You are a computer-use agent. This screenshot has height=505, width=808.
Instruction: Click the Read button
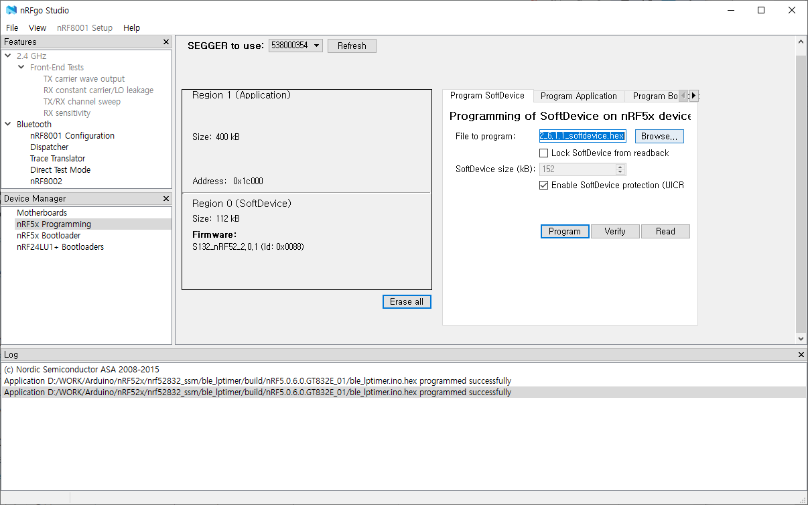(x=665, y=231)
